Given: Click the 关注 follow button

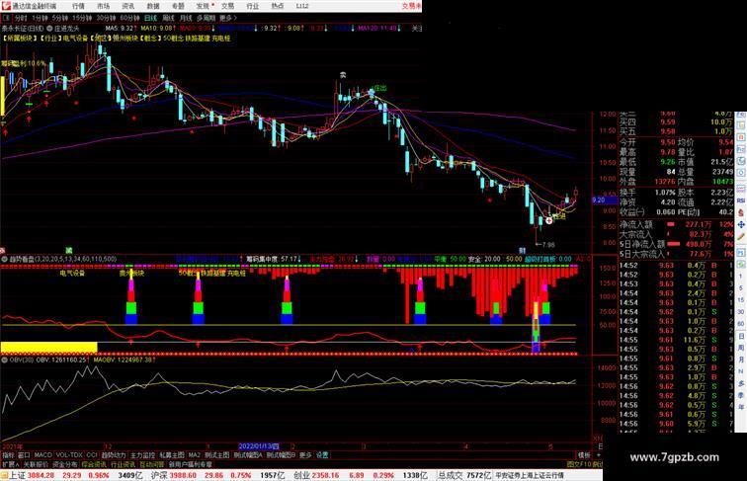Looking at the screenshot, I should click(x=416, y=29).
